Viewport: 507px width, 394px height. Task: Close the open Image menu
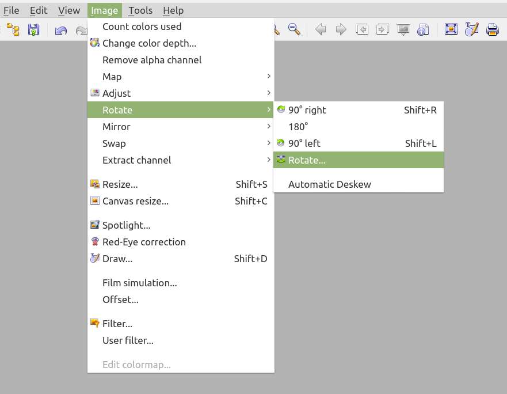[104, 10]
